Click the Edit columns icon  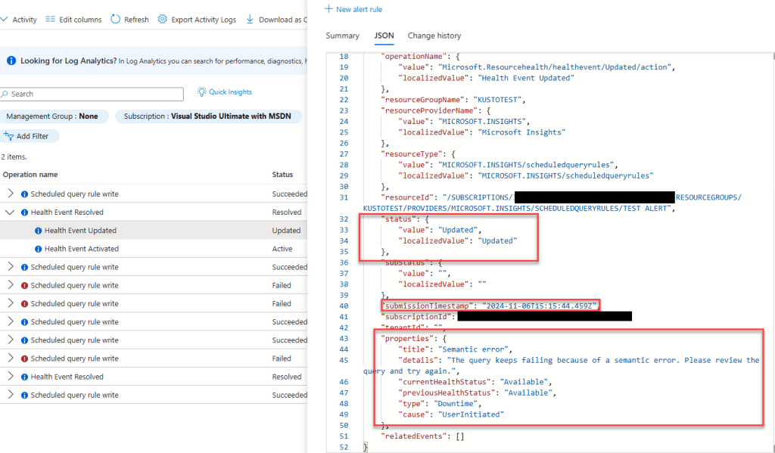(x=50, y=20)
